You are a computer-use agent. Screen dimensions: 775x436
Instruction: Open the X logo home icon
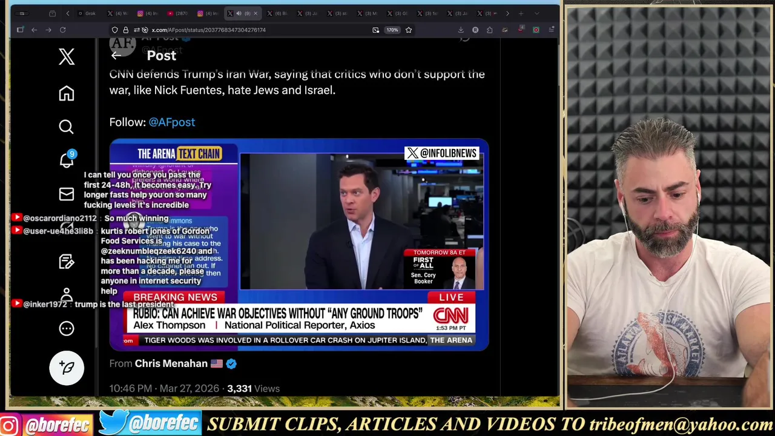coord(67,56)
